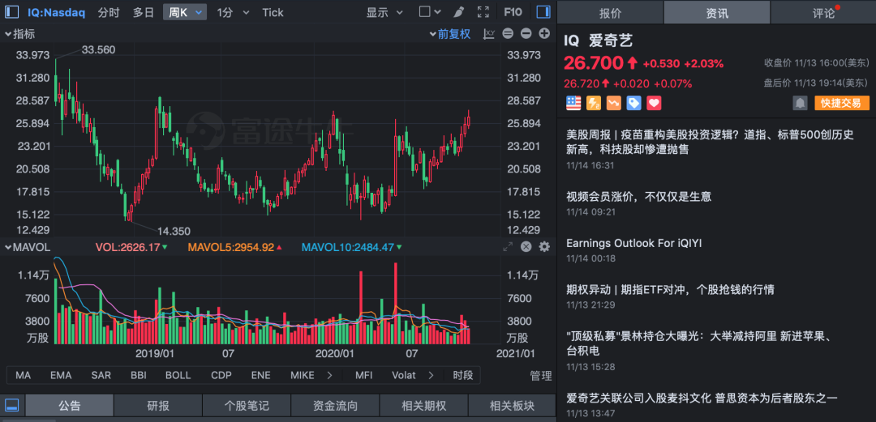Enable the CDP indicator
Screen dimensions: 876x422
tap(221, 375)
